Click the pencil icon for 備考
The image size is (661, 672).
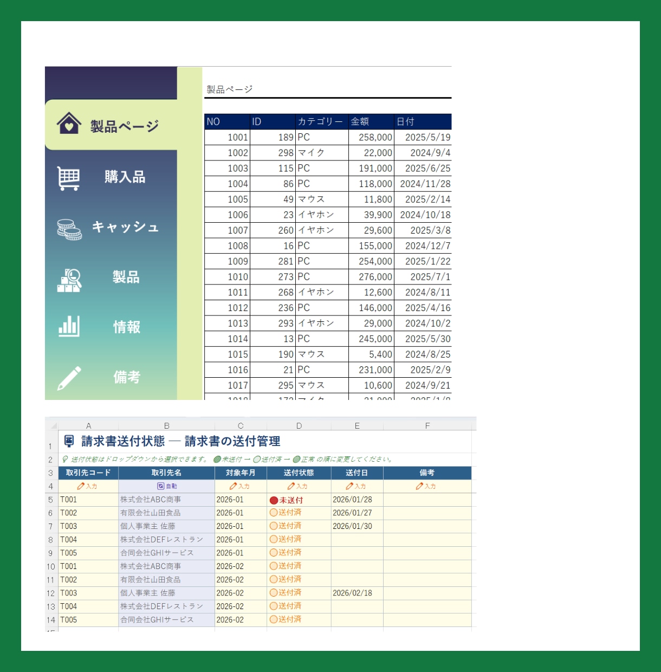(x=69, y=378)
